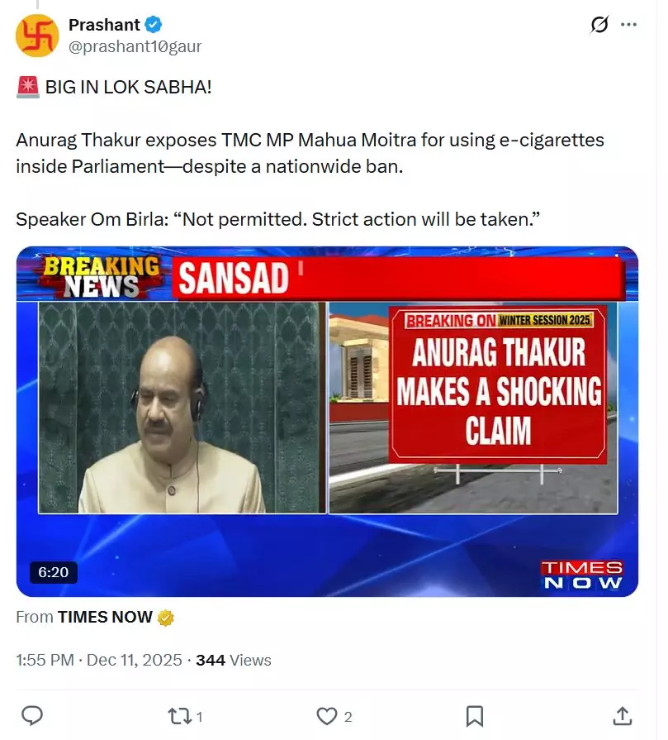Like the post with heart icon

pos(327,716)
